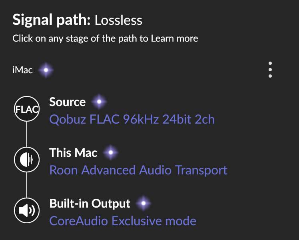Click the connector line between FLAC and transport

click(x=27, y=134)
